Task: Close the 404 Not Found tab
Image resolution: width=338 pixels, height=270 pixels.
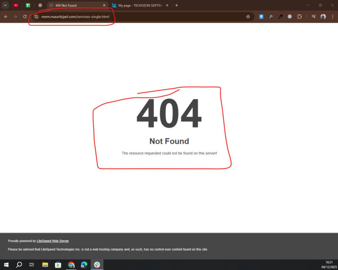Action: coord(104,5)
